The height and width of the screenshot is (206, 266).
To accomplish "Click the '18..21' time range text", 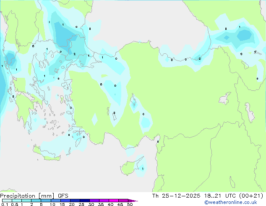I will pos(213,196).
